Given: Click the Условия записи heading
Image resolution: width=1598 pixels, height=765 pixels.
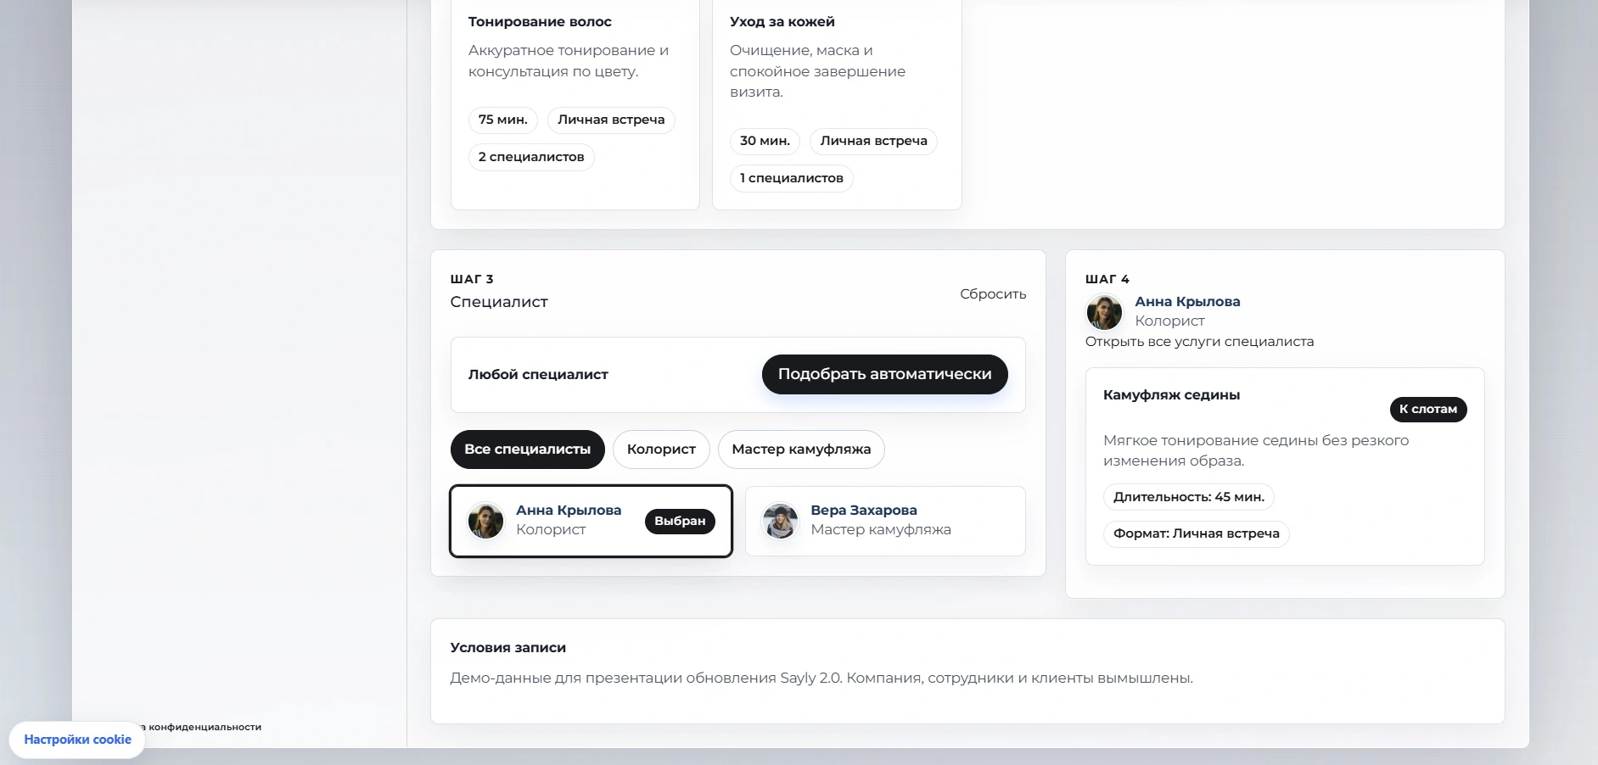Looking at the screenshot, I should [x=507, y=647].
